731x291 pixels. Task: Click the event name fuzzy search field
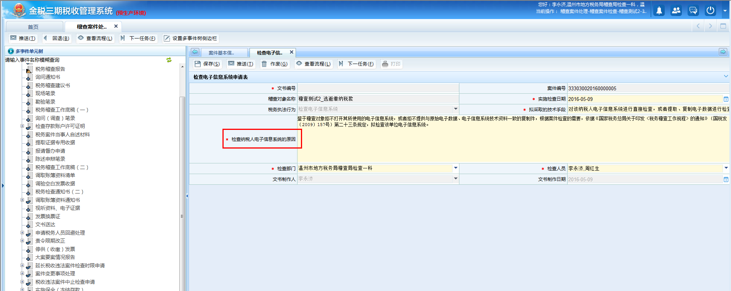coord(84,60)
